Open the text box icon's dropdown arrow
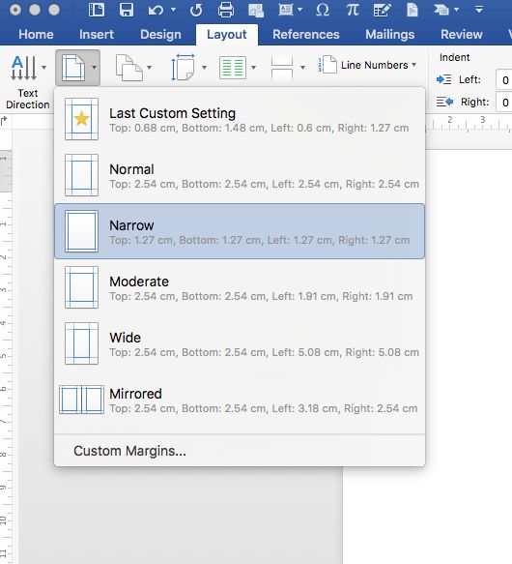Image resolution: width=512 pixels, height=564 pixels. click(299, 10)
